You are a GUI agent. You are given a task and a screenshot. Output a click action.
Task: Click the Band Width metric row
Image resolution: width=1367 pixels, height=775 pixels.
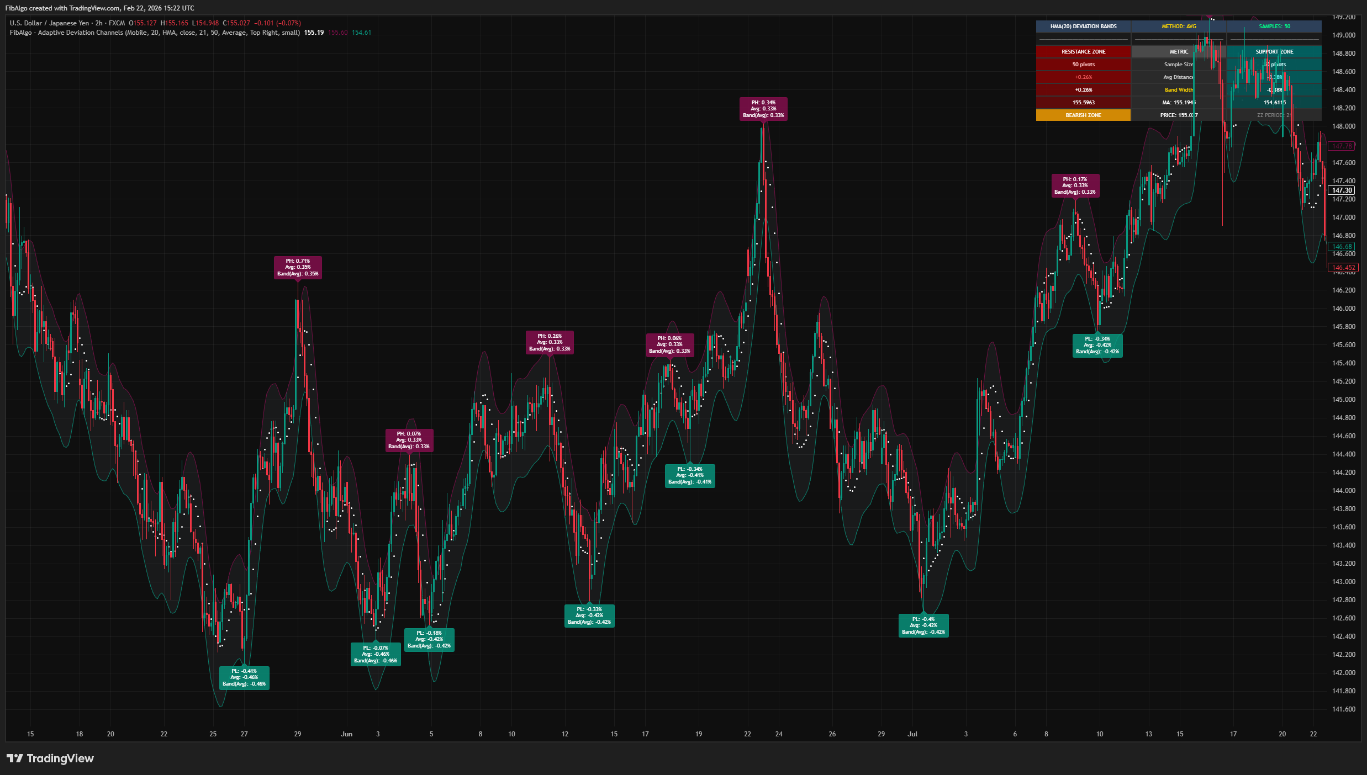pos(1179,89)
